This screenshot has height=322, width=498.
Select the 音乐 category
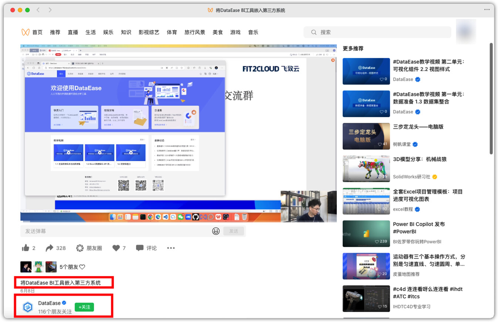coord(253,32)
